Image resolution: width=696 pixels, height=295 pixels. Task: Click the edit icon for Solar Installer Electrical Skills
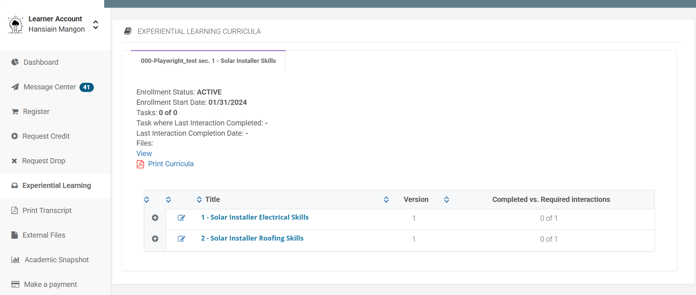click(x=181, y=218)
